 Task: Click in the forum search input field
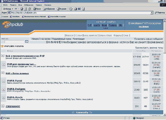15,42
